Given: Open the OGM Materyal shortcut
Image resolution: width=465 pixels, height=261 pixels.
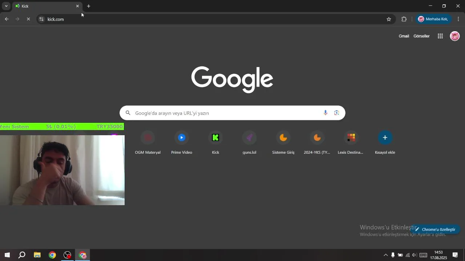Looking at the screenshot, I should pyautogui.click(x=147, y=143).
